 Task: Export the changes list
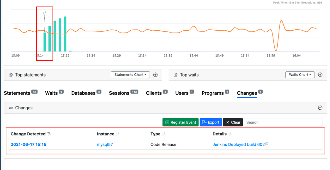pyautogui.click(x=211, y=122)
